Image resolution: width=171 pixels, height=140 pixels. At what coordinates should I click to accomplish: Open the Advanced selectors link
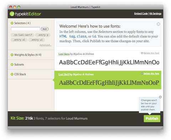coord(46,45)
